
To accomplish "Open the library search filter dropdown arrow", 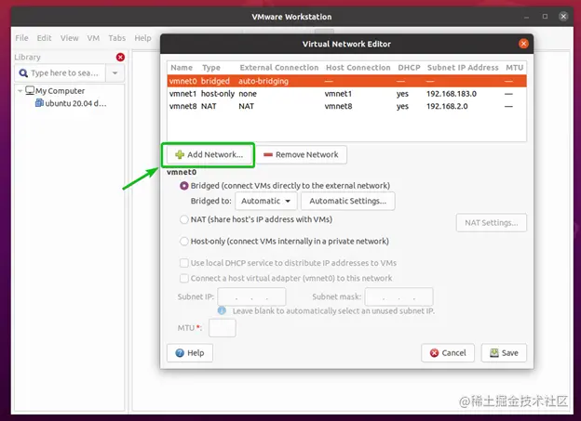I will pyautogui.click(x=115, y=72).
